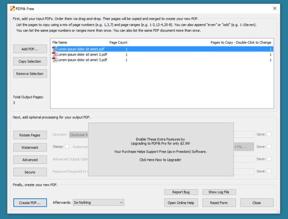288x219 pixels.
Task: Click the Rotate Pages button
Action: coord(30,135)
